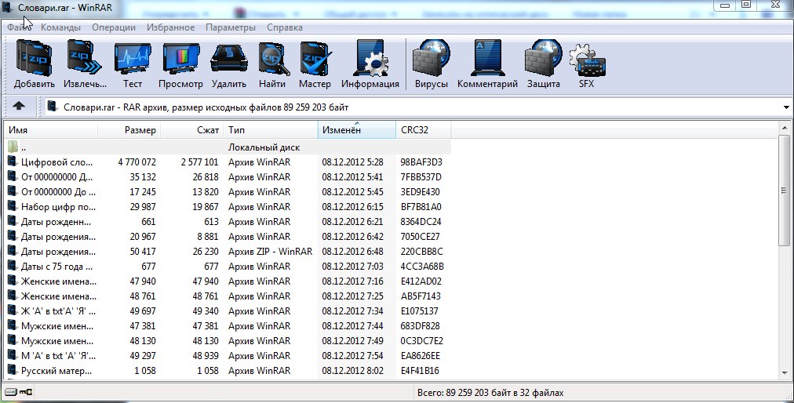The image size is (794, 403).
Task: Go up one folder level button
Action: pyautogui.click(x=19, y=107)
